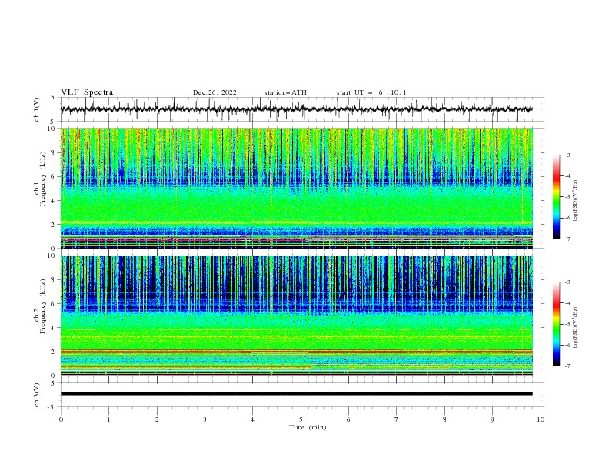Click the ch.2 spectrogram plot area
This screenshot has width=609, height=471.
pyautogui.click(x=297, y=316)
